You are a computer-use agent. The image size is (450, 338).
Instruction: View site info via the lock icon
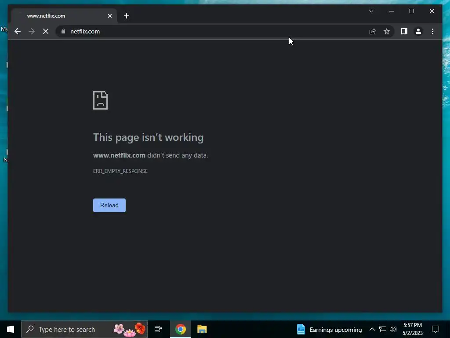click(63, 31)
